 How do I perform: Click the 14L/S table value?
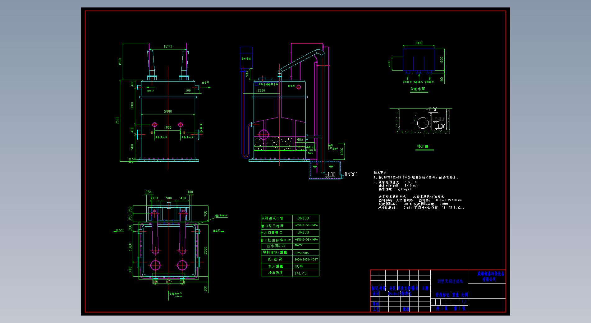[300, 273]
